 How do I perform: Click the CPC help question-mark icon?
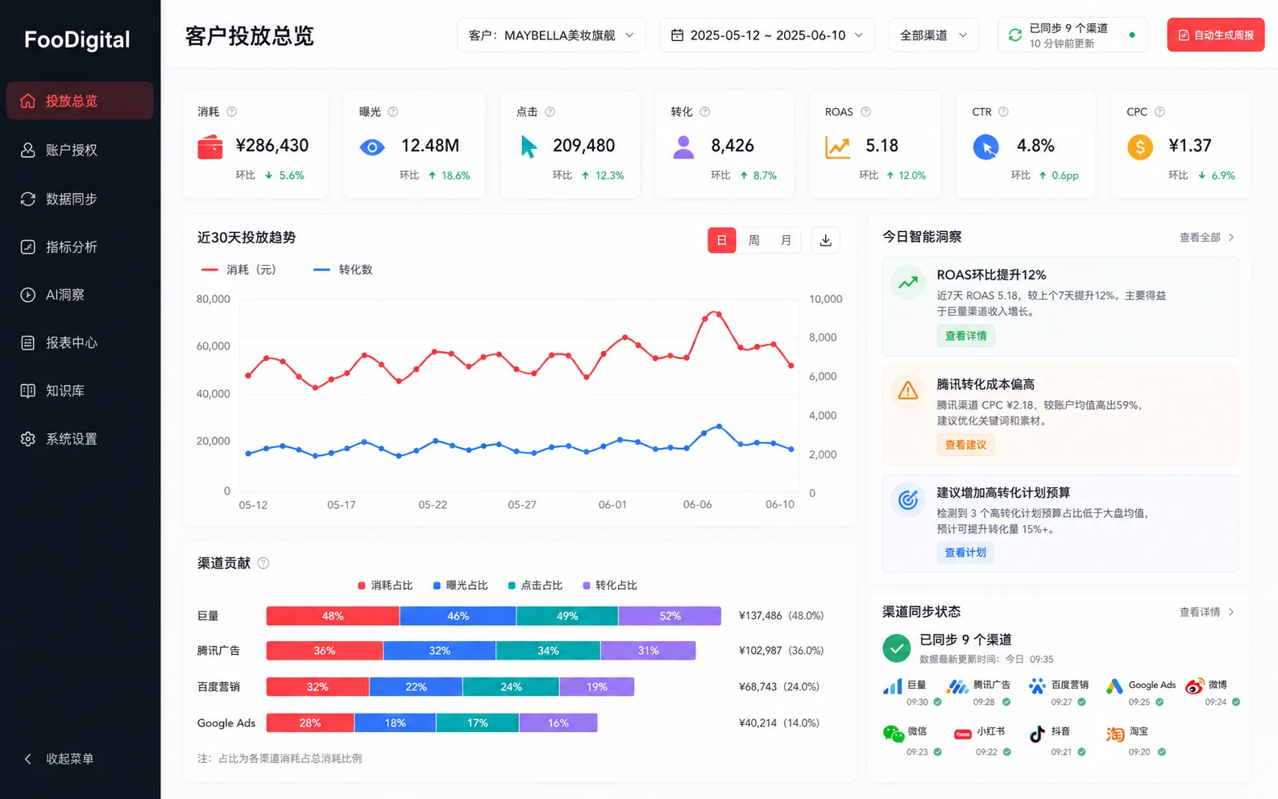point(1160,112)
